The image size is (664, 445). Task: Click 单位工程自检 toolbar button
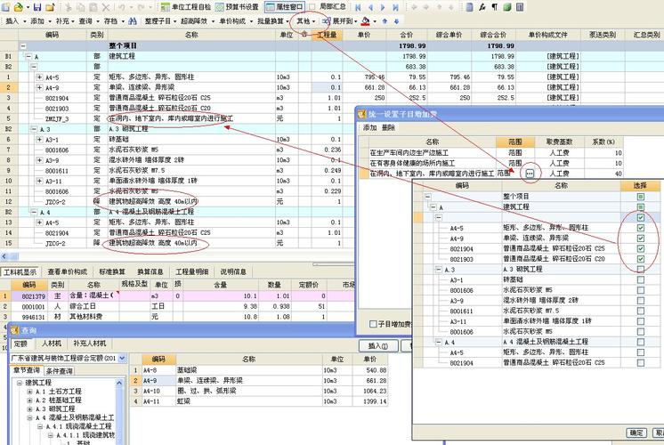pos(186,7)
